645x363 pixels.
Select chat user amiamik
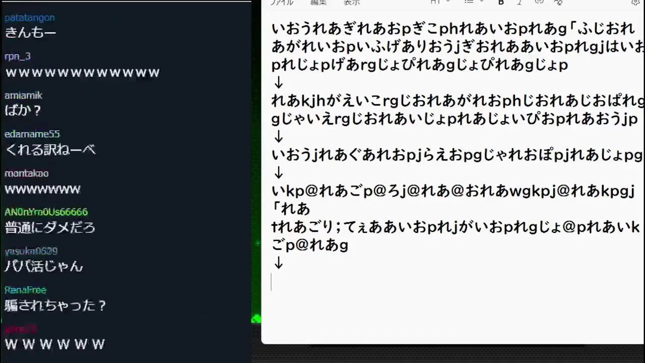23,95
